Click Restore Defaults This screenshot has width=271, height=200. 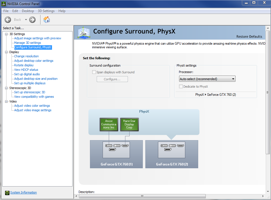tap(249, 37)
